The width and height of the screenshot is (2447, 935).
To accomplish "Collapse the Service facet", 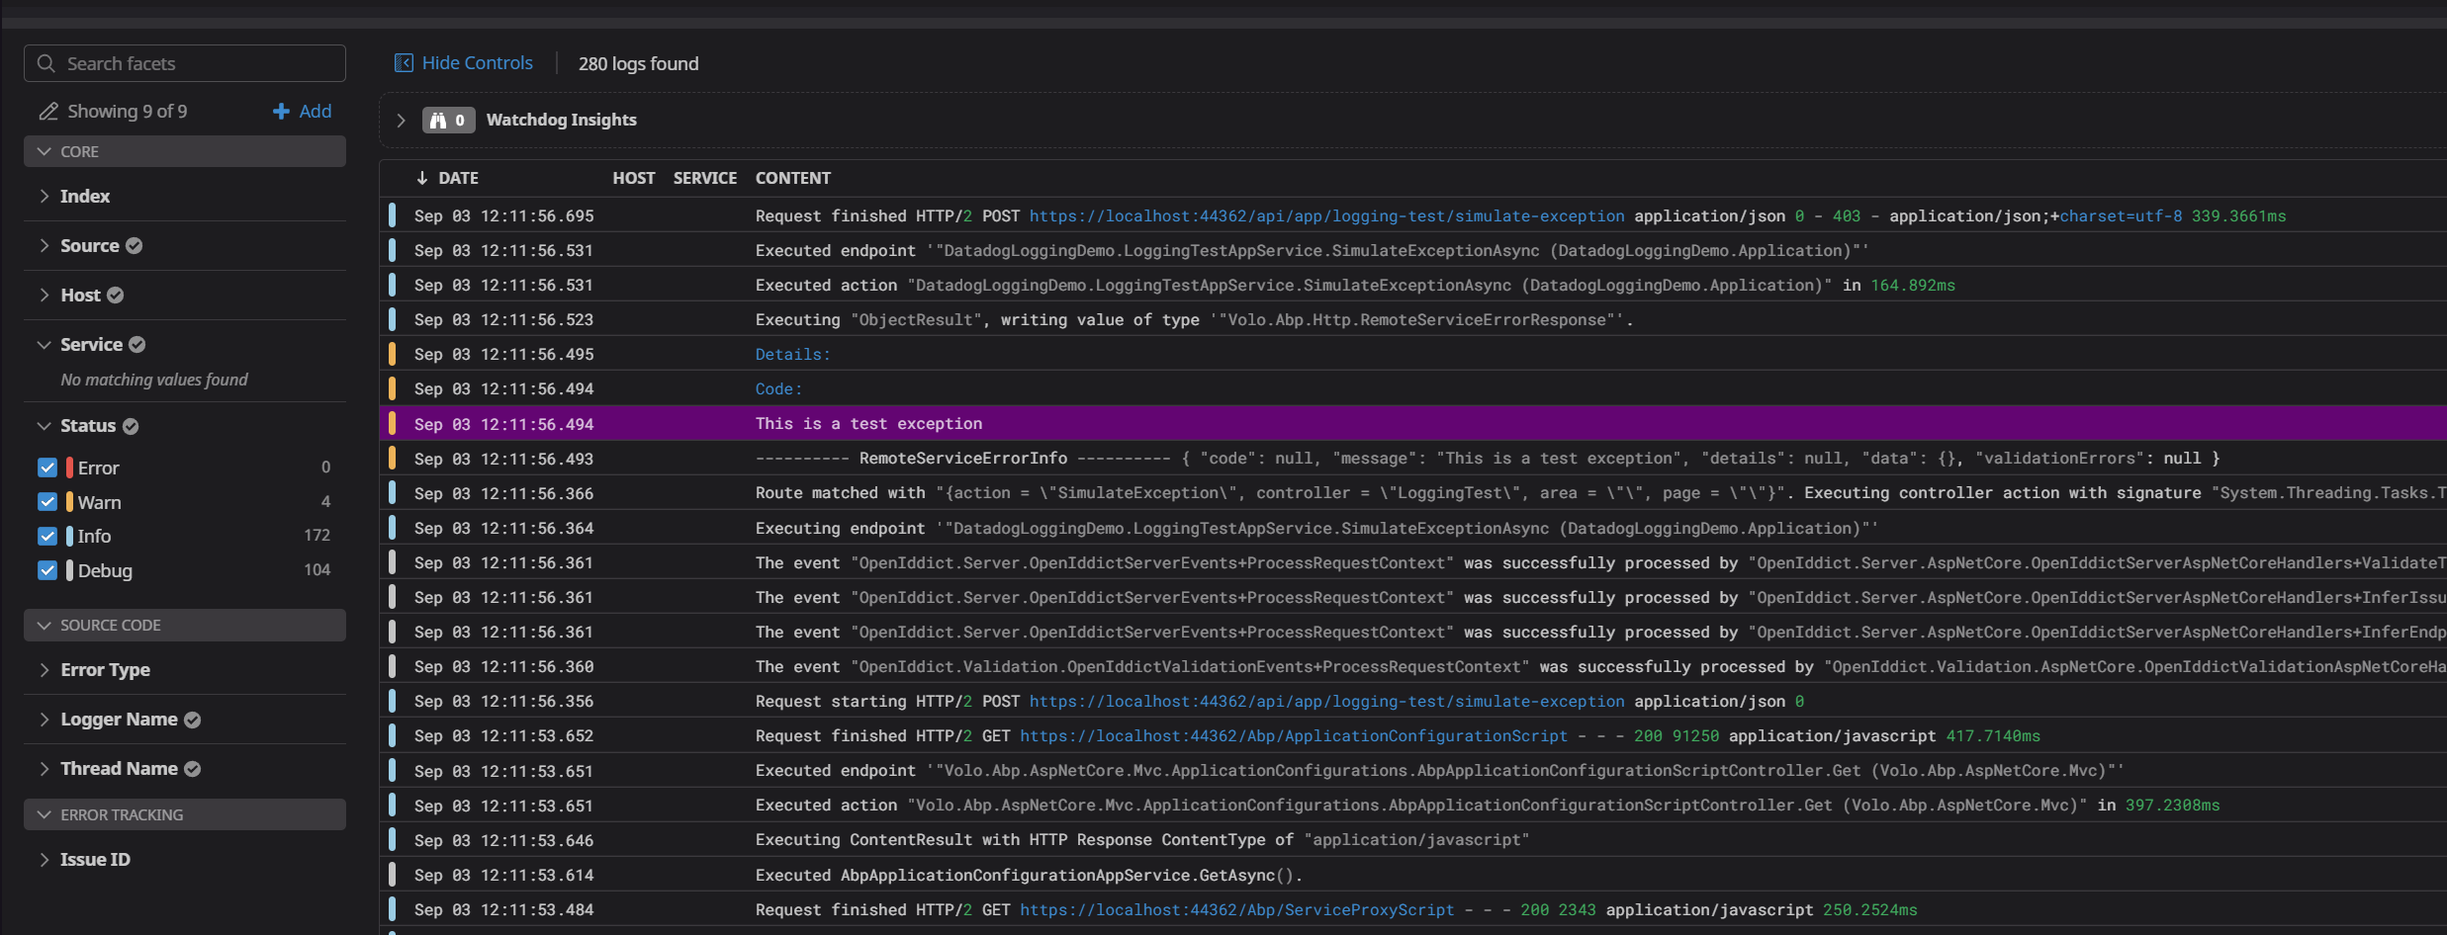I will tap(44, 344).
